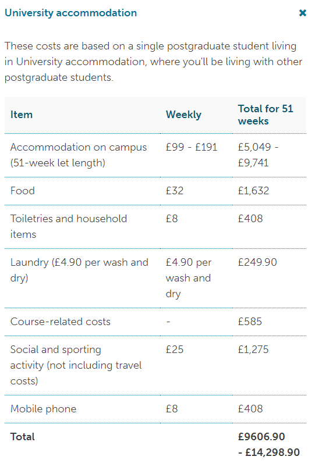Screen dimensions: 315x467
Task: Select the £249.90 laundry total
Action: click(257, 262)
